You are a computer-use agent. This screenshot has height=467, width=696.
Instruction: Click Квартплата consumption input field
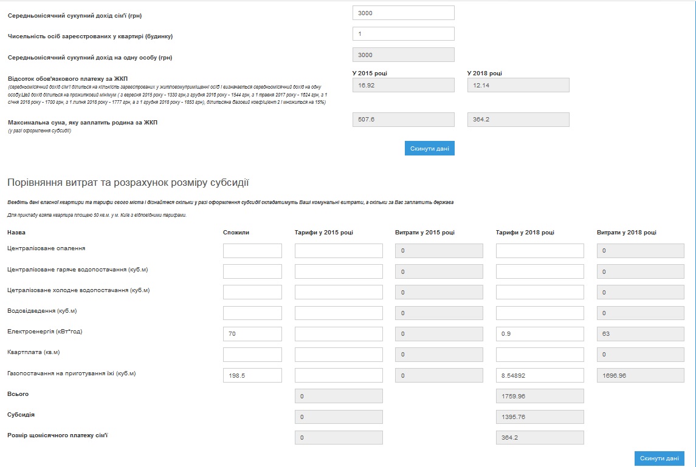(252, 355)
